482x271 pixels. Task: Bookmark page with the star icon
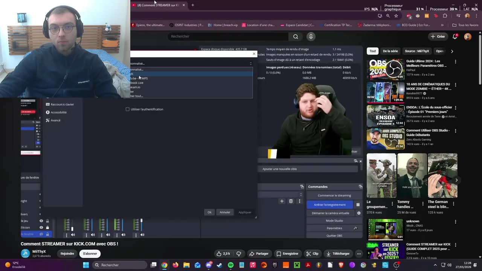(x=396, y=16)
